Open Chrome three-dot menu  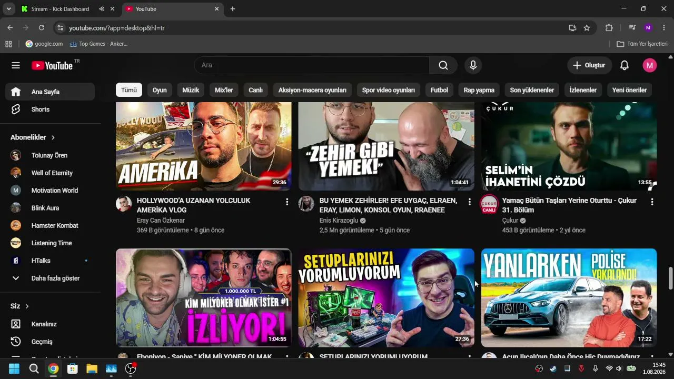664,28
